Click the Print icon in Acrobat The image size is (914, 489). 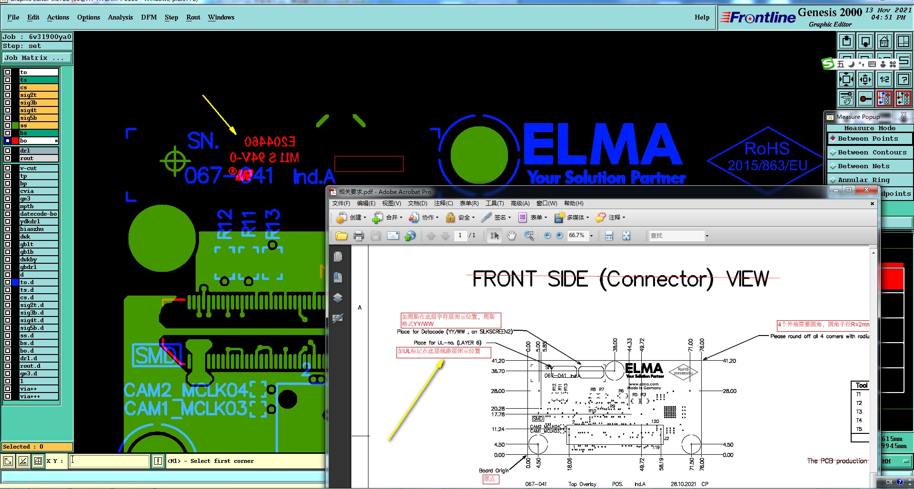pos(359,236)
